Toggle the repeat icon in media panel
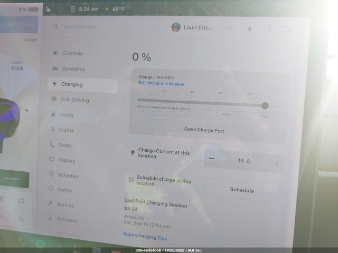The width and height of the screenshot is (338, 253). click(x=21, y=201)
